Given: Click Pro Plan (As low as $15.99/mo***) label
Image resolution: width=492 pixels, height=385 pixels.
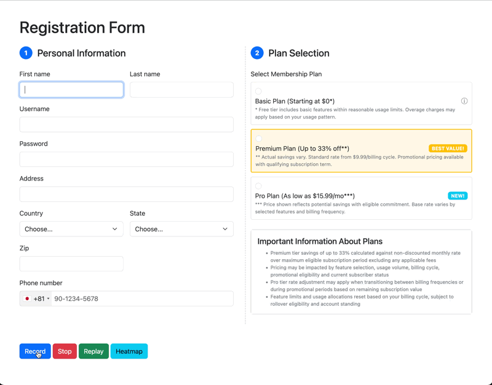Looking at the screenshot, I should 304,196.
